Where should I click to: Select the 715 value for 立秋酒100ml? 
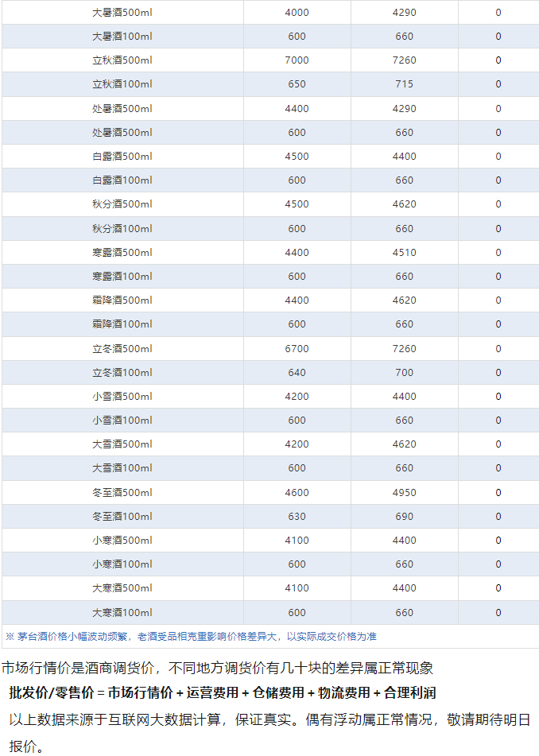[405, 84]
